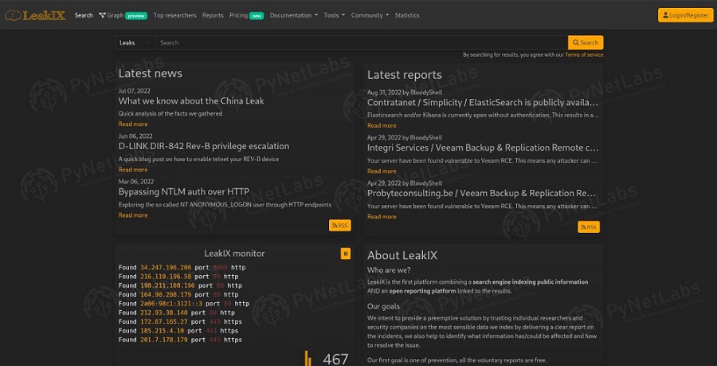Open the Probyteconsulting.be Veeam report
The image size is (717, 366).
[483, 193]
